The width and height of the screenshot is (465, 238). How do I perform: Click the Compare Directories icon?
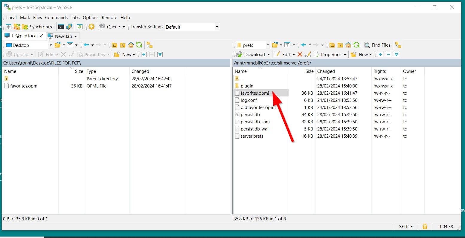tap(8, 27)
